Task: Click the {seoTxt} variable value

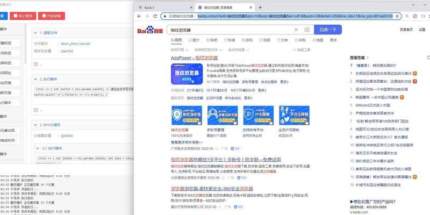Action: (x=67, y=51)
